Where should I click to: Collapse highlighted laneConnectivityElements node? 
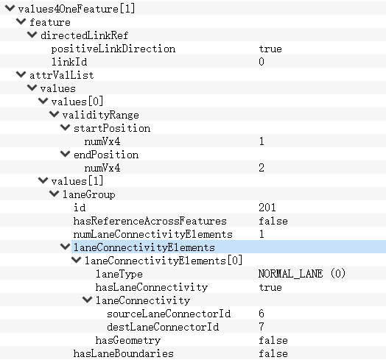[66, 247]
